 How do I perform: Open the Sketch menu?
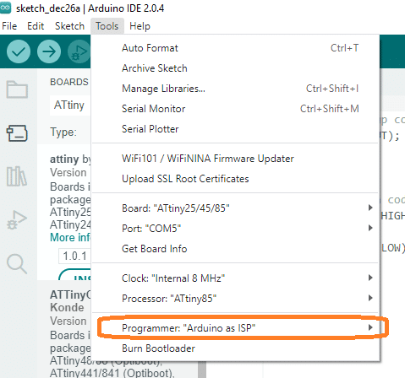69,26
